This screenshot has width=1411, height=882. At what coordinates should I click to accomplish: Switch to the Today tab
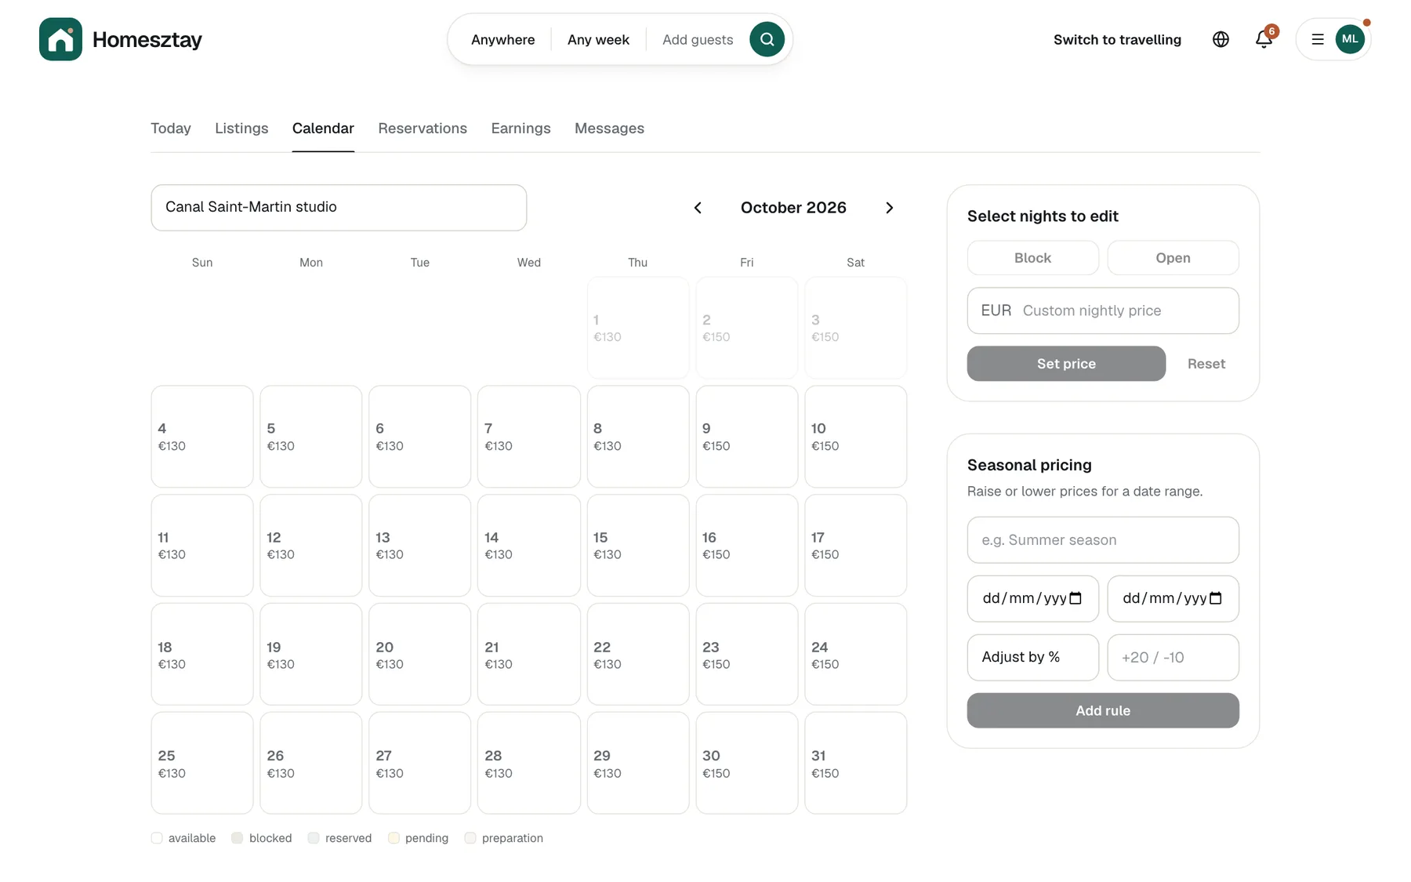pyautogui.click(x=171, y=129)
